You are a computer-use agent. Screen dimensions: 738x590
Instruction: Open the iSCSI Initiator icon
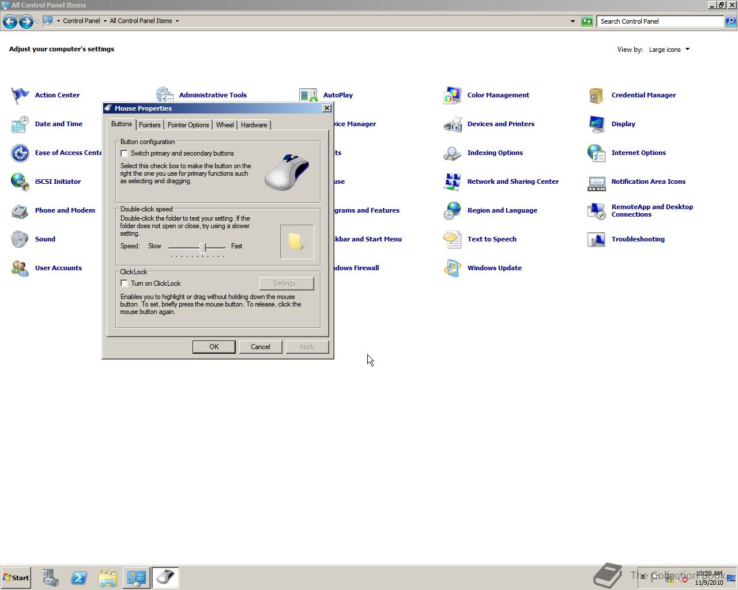[x=20, y=181]
